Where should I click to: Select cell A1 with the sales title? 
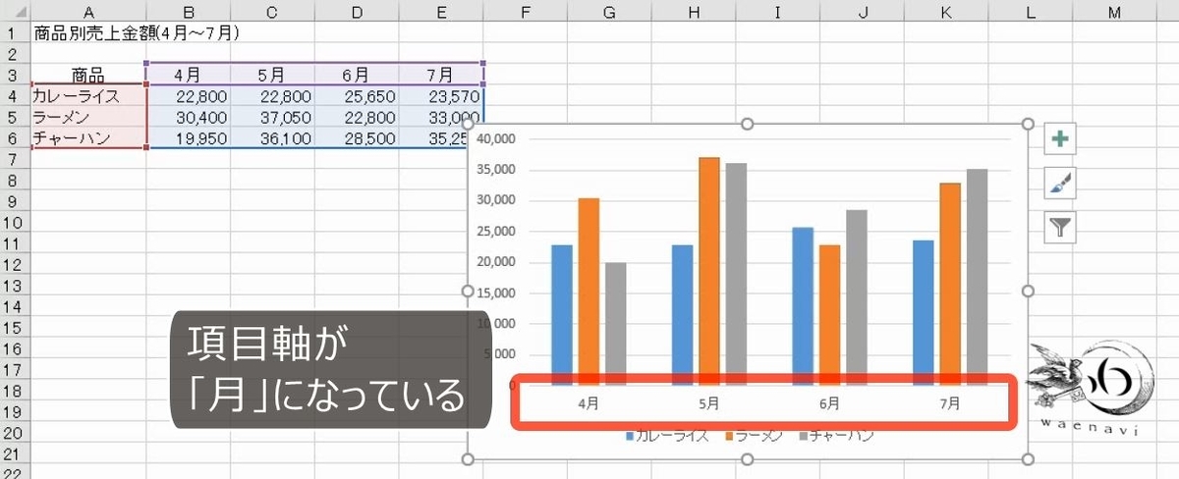coord(87,32)
